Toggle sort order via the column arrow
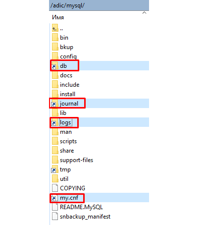 144,13
